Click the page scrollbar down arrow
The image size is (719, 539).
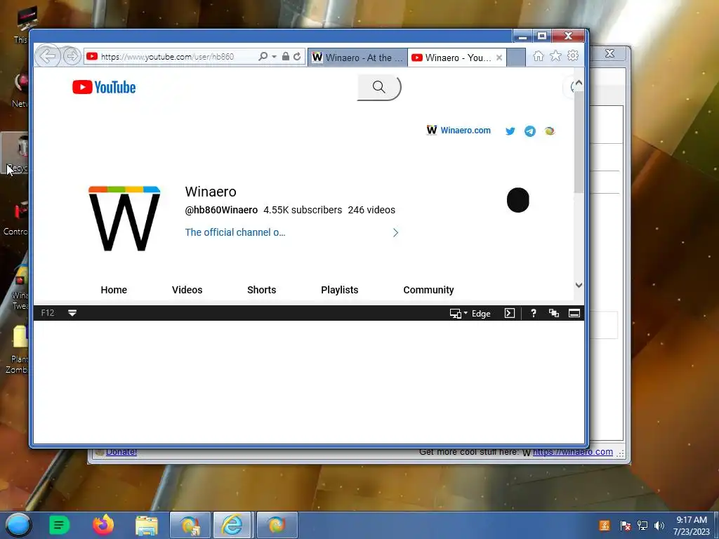(579, 285)
